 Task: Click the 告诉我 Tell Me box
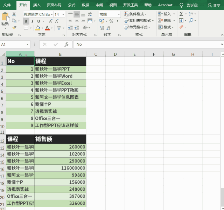coord(189,6)
